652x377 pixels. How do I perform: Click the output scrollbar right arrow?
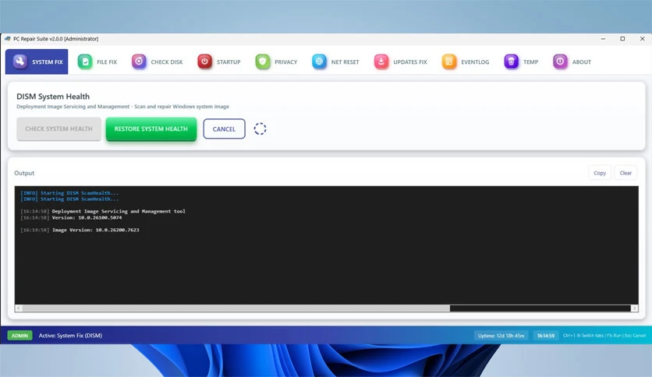tap(634, 308)
